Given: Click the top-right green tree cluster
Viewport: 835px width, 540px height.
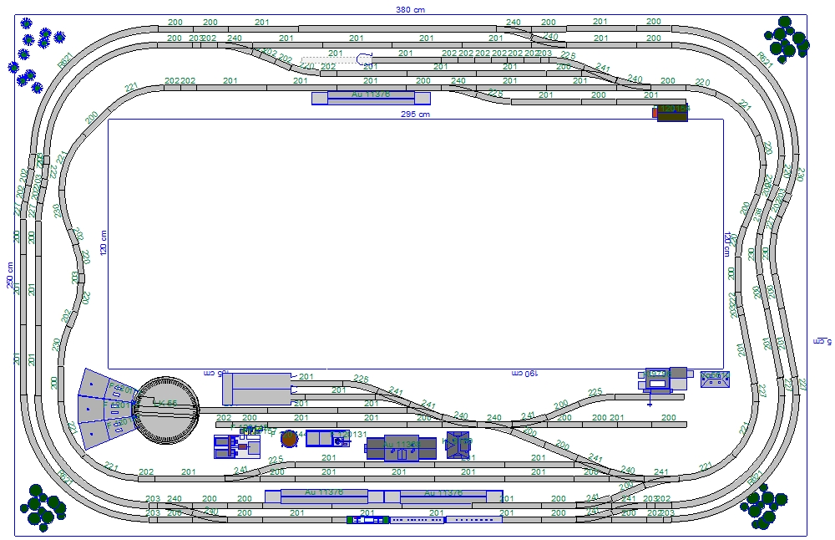Looking at the screenshot, I should 786,40.
